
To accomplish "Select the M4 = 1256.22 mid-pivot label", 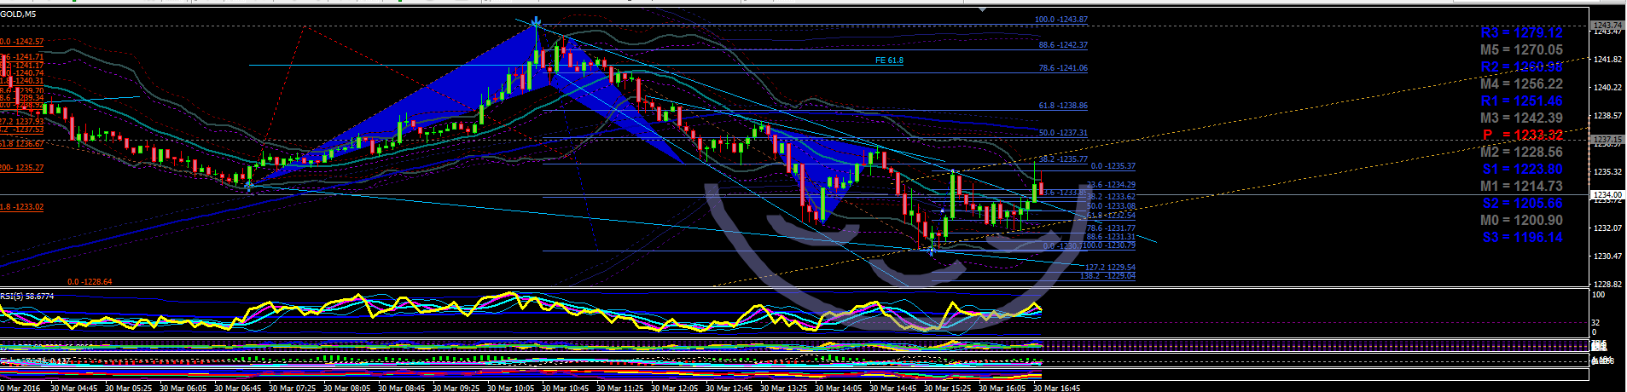I will point(1521,84).
